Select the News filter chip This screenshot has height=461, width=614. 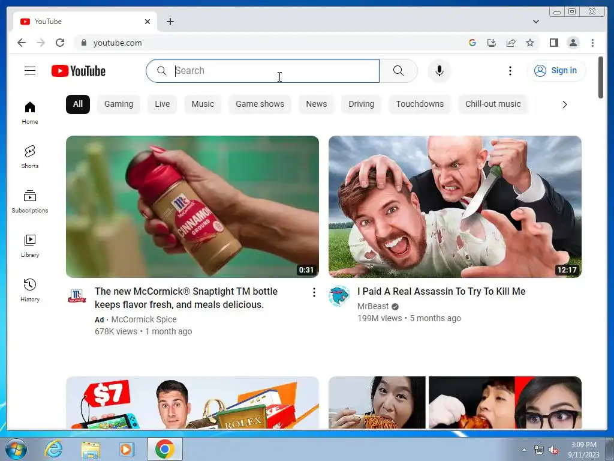click(317, 104)
